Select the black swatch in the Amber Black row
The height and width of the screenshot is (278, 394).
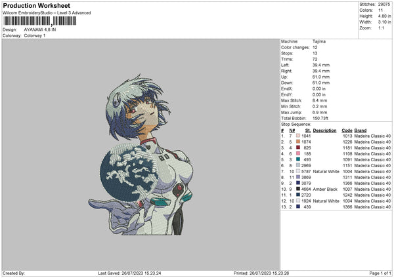[x=298, y=189]
